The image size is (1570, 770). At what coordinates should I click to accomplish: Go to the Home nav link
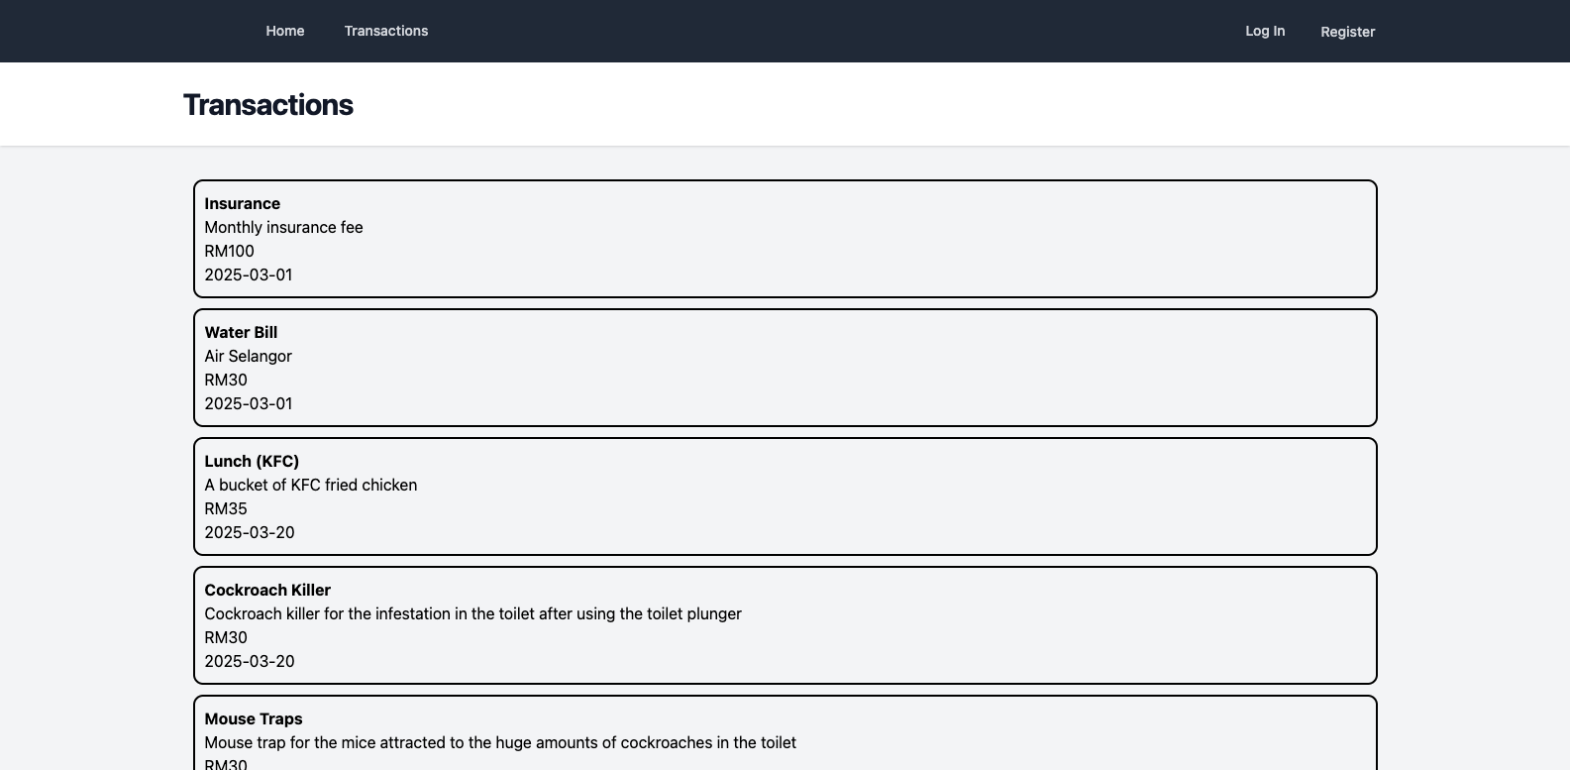(285, 31)
